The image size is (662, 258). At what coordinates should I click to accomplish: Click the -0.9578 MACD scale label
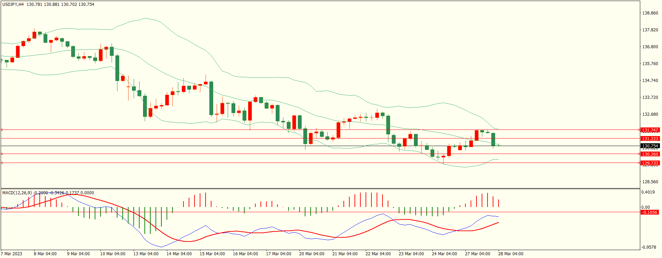(649, 247)
